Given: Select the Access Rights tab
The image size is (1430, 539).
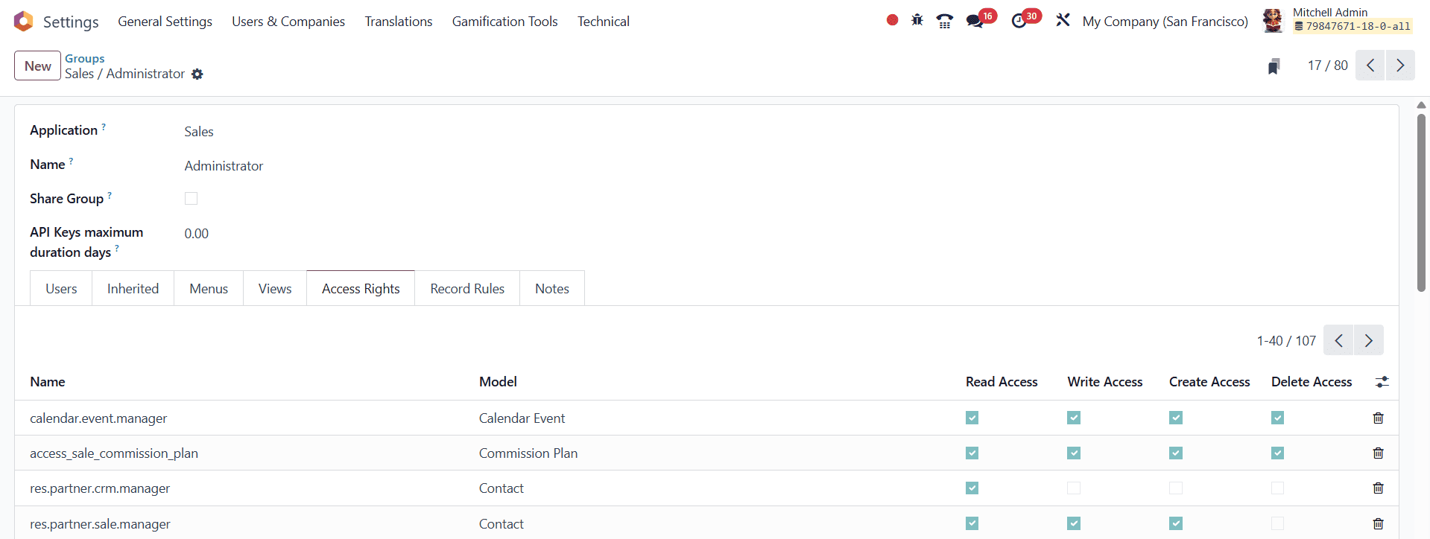Looking at the screenshot, I should point(361,288).
